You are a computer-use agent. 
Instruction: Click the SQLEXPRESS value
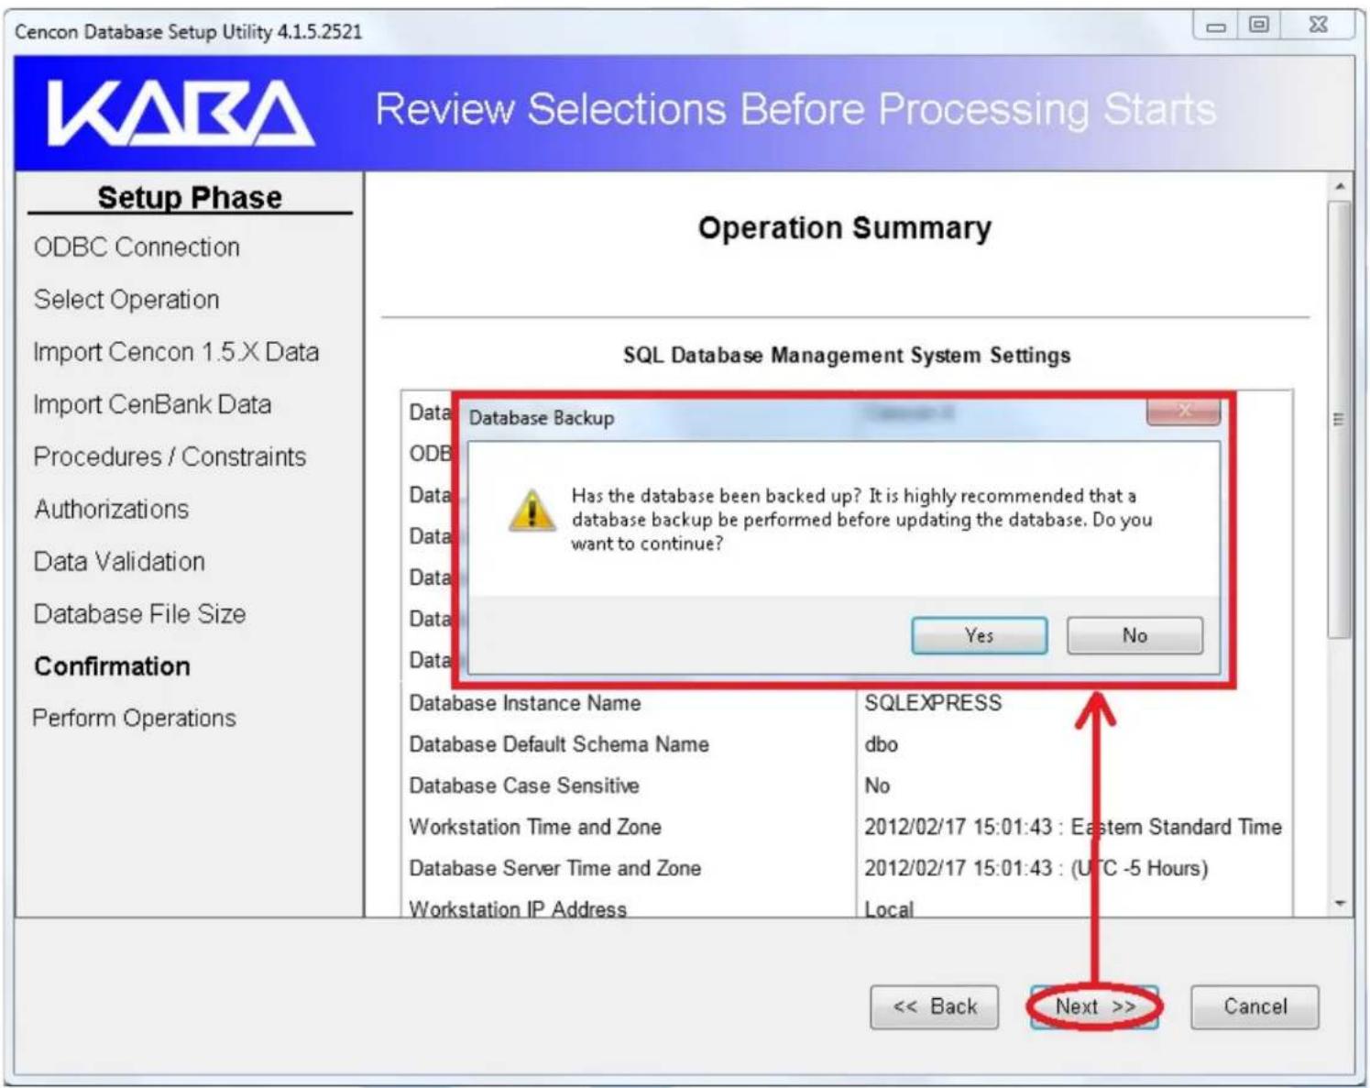(933, 703)
